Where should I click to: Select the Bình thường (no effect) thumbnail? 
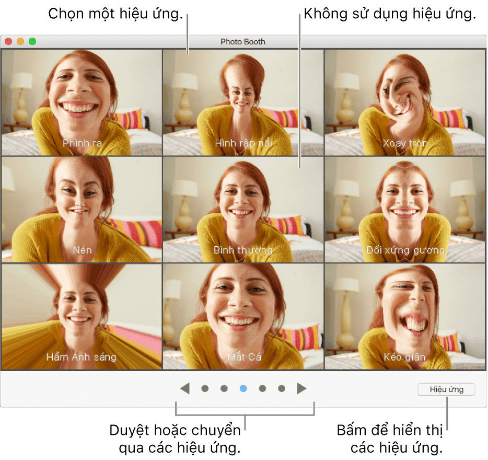point(243,210)
